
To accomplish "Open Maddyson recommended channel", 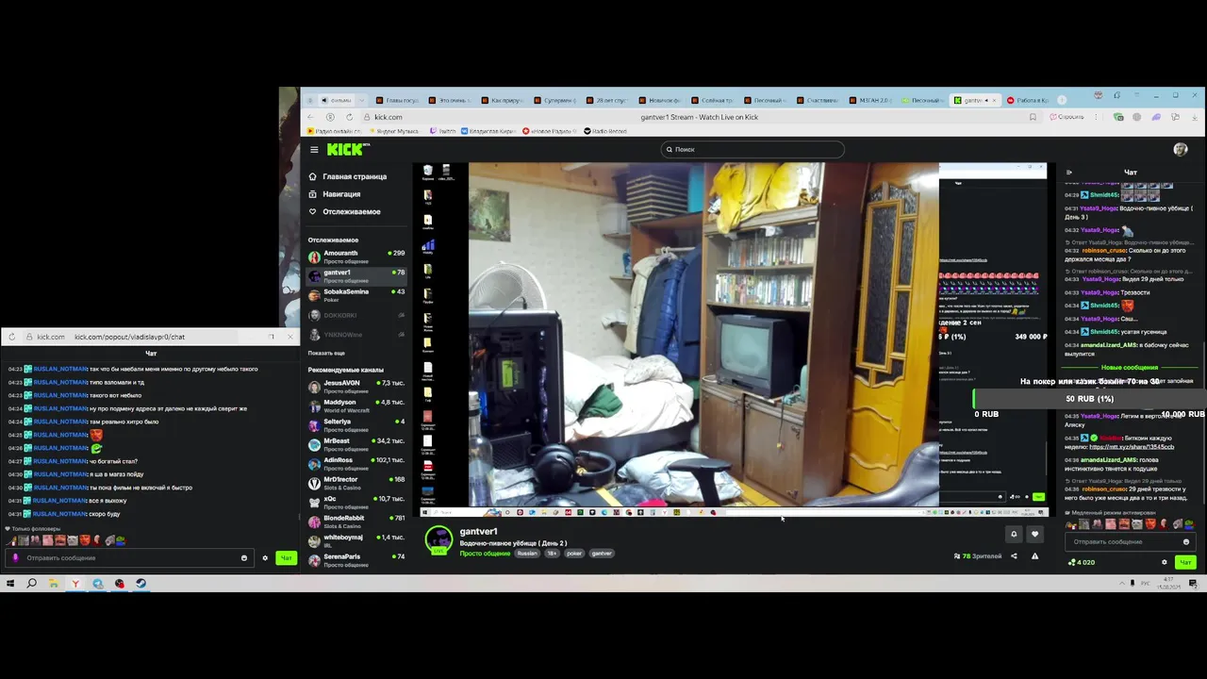I will (356, 406).
